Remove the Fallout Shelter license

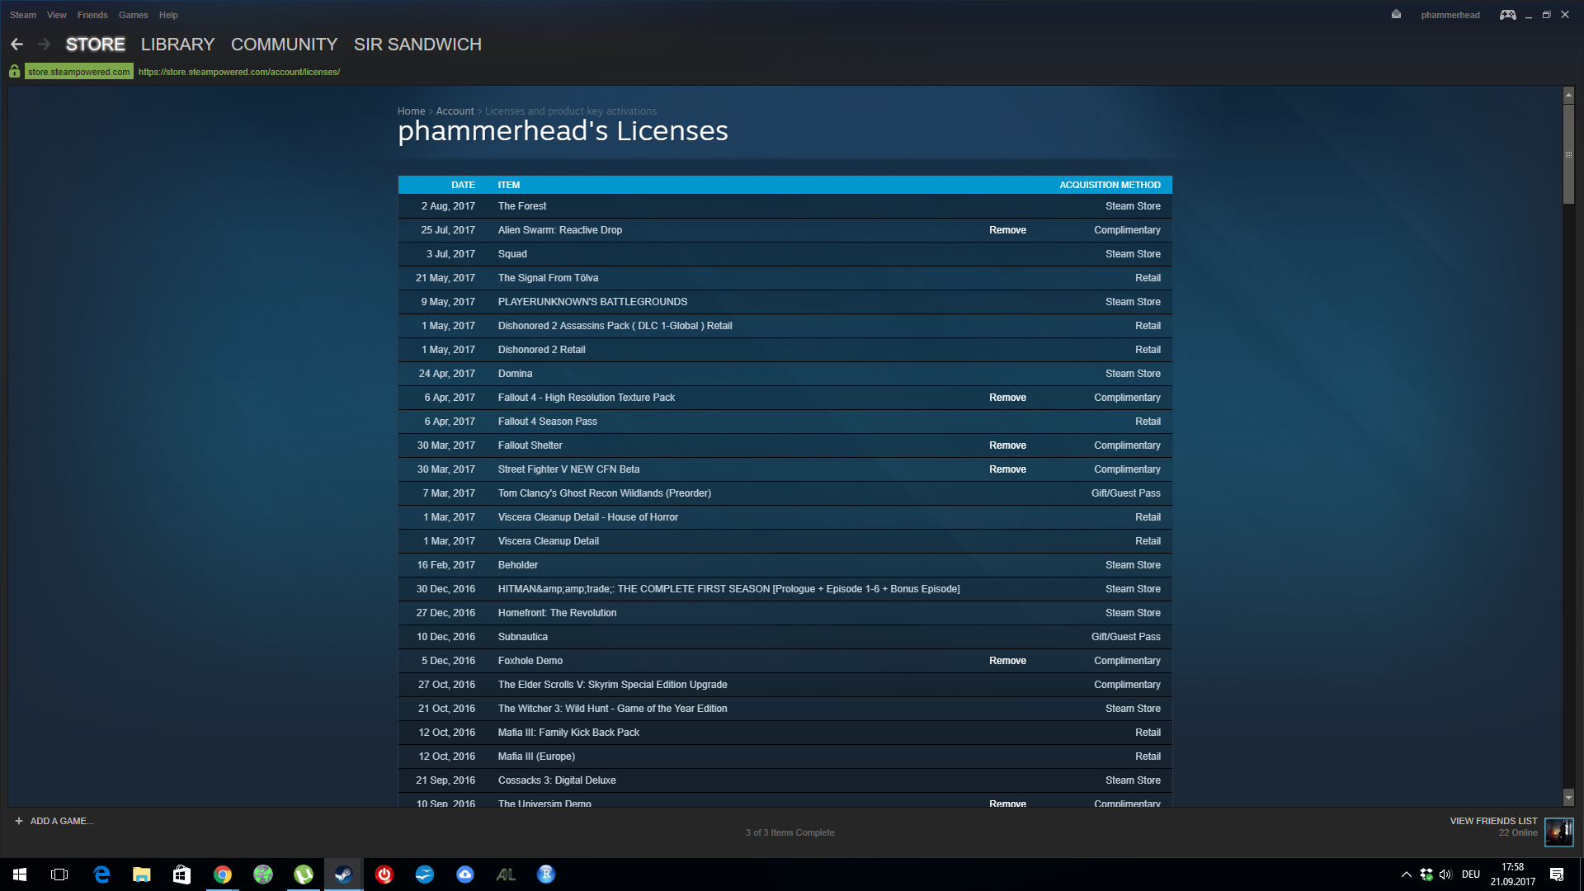tap(1007, 445)
